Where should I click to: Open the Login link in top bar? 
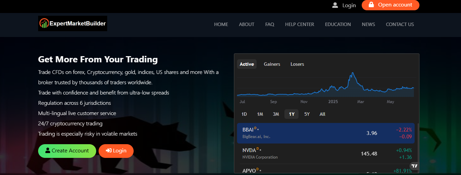click(349, 5)
